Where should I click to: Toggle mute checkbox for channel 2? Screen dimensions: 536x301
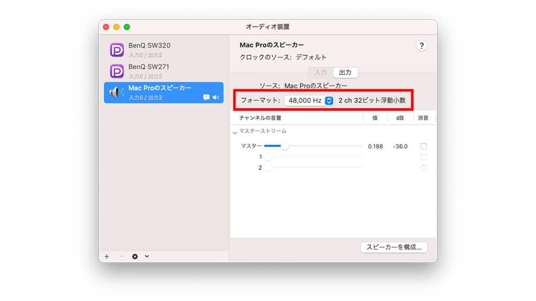click(x=423, y=168)
